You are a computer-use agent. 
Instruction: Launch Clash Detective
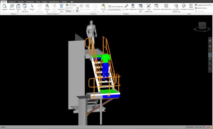[x=149, y=8]
